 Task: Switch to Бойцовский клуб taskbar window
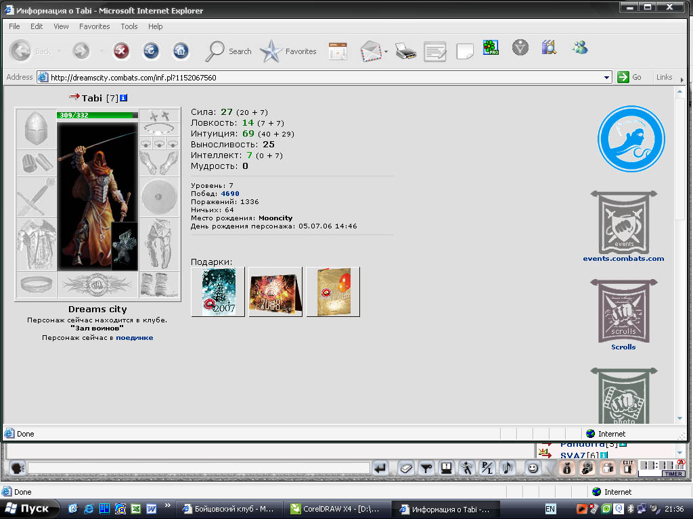229,510
